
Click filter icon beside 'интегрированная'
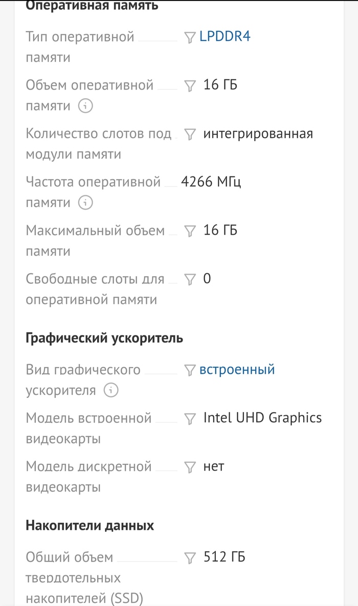(190, 134)
